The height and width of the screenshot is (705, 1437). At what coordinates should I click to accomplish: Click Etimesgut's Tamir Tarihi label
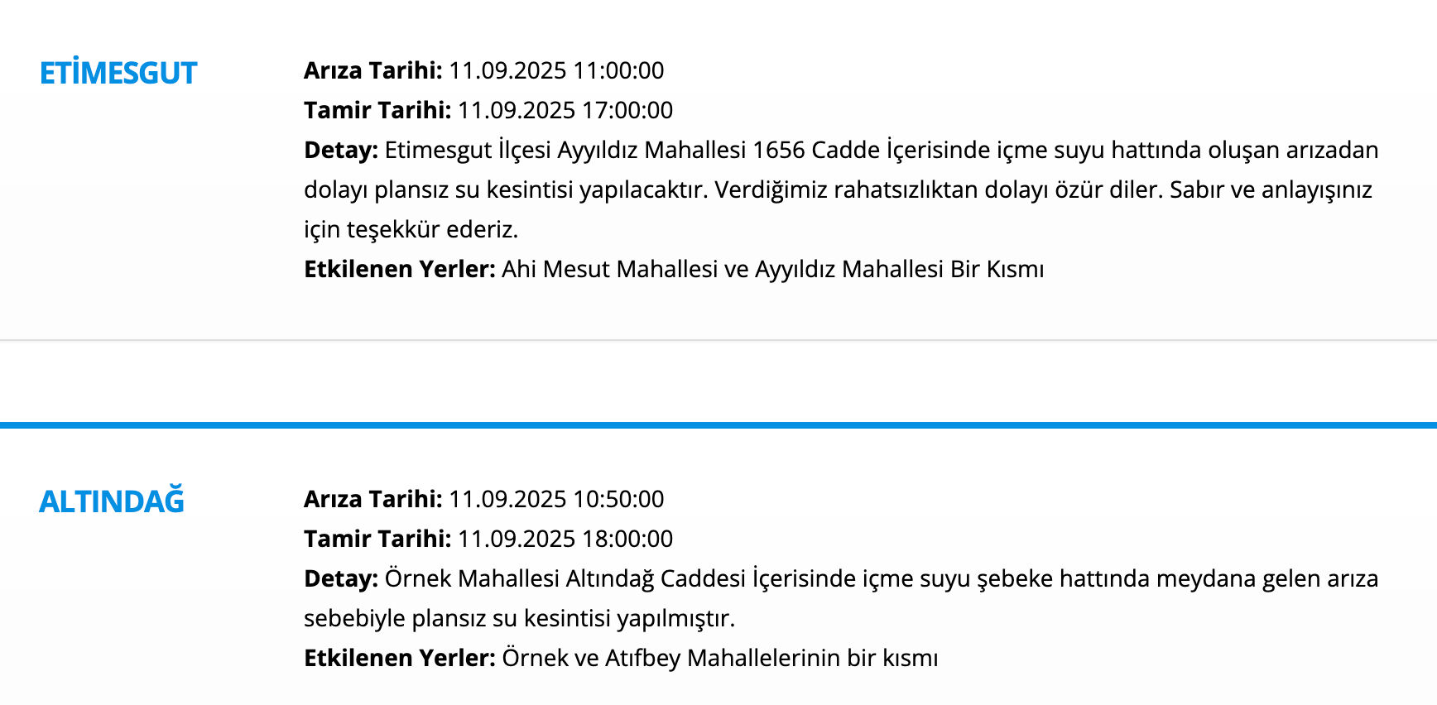coord(377,110)
